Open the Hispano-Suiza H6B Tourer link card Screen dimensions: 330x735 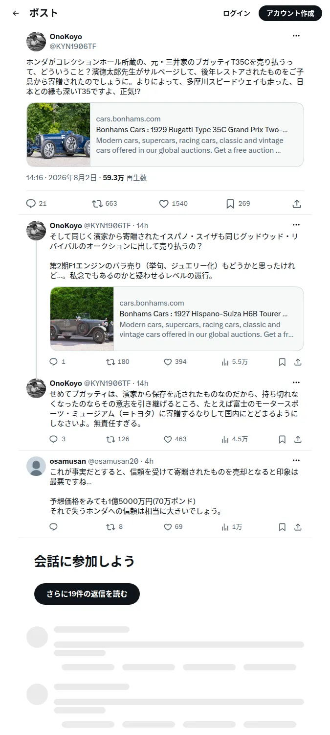(x=177, y=319)
